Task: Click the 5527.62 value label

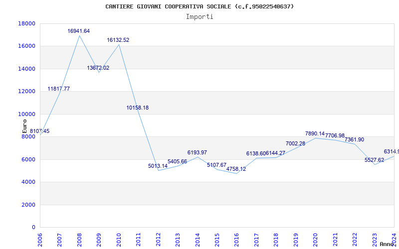Action: coord(375,160)
